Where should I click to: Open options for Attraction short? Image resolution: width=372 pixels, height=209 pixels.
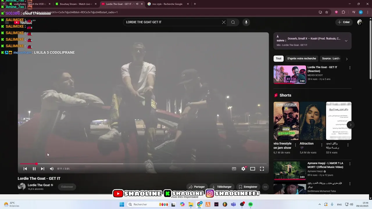pyautogui.click(x=322, y=145)
